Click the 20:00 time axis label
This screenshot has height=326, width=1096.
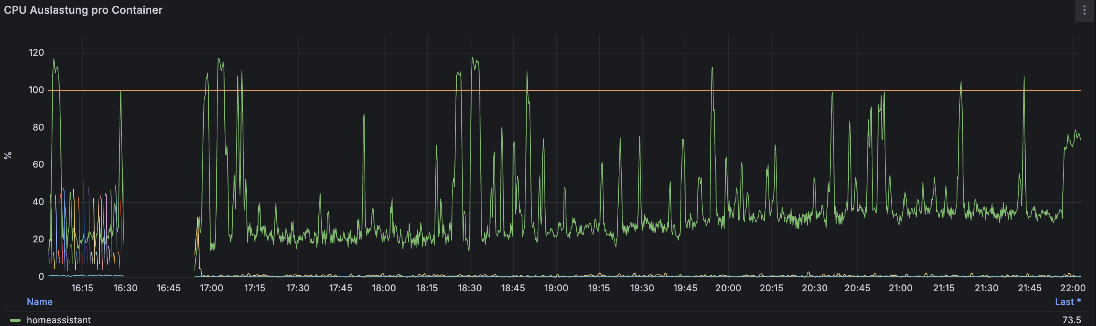[728, 288]
